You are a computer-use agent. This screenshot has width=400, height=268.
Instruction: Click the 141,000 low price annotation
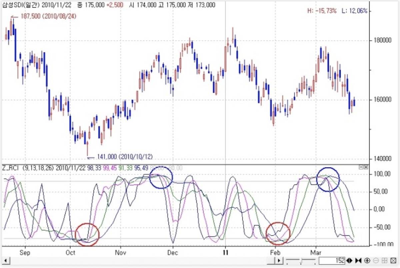tap(125, 156)
